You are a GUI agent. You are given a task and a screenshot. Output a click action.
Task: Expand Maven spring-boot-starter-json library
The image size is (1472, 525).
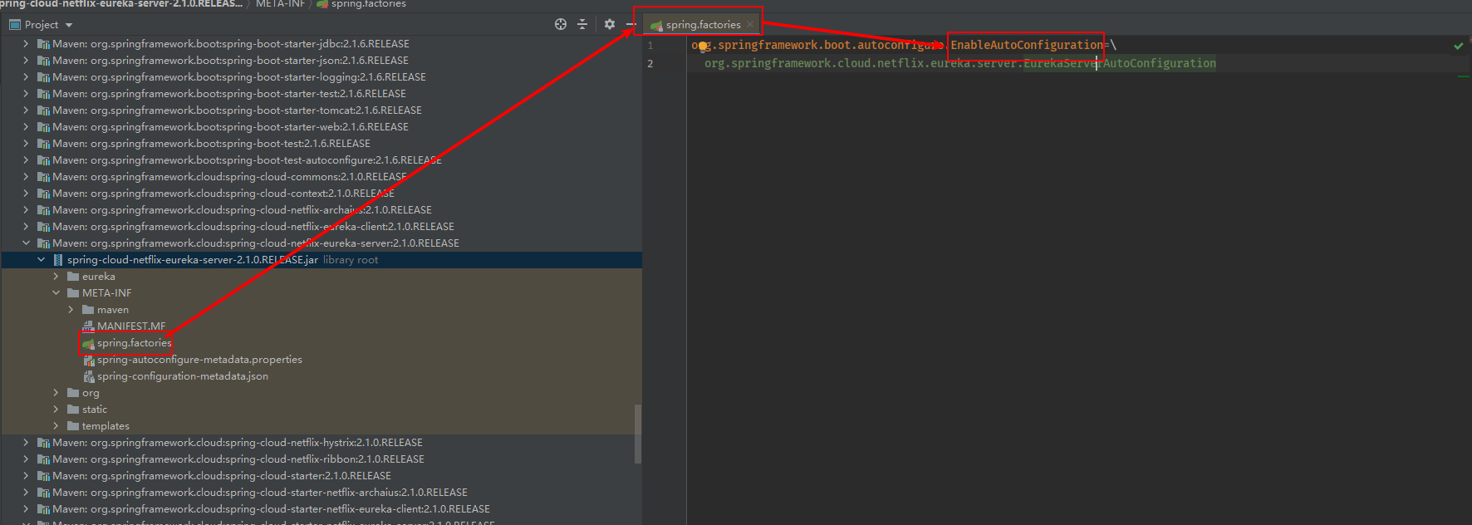[x=26, y=61]
